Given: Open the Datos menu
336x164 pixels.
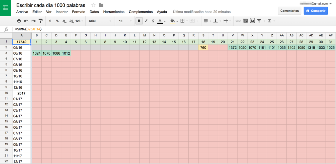Looking at the screenshot, I should pos(94,12).
